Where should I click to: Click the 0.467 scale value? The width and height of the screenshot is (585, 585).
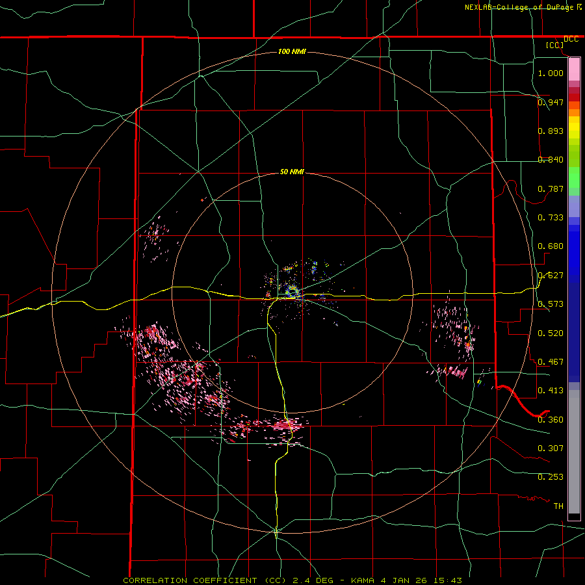click(551, 361)
